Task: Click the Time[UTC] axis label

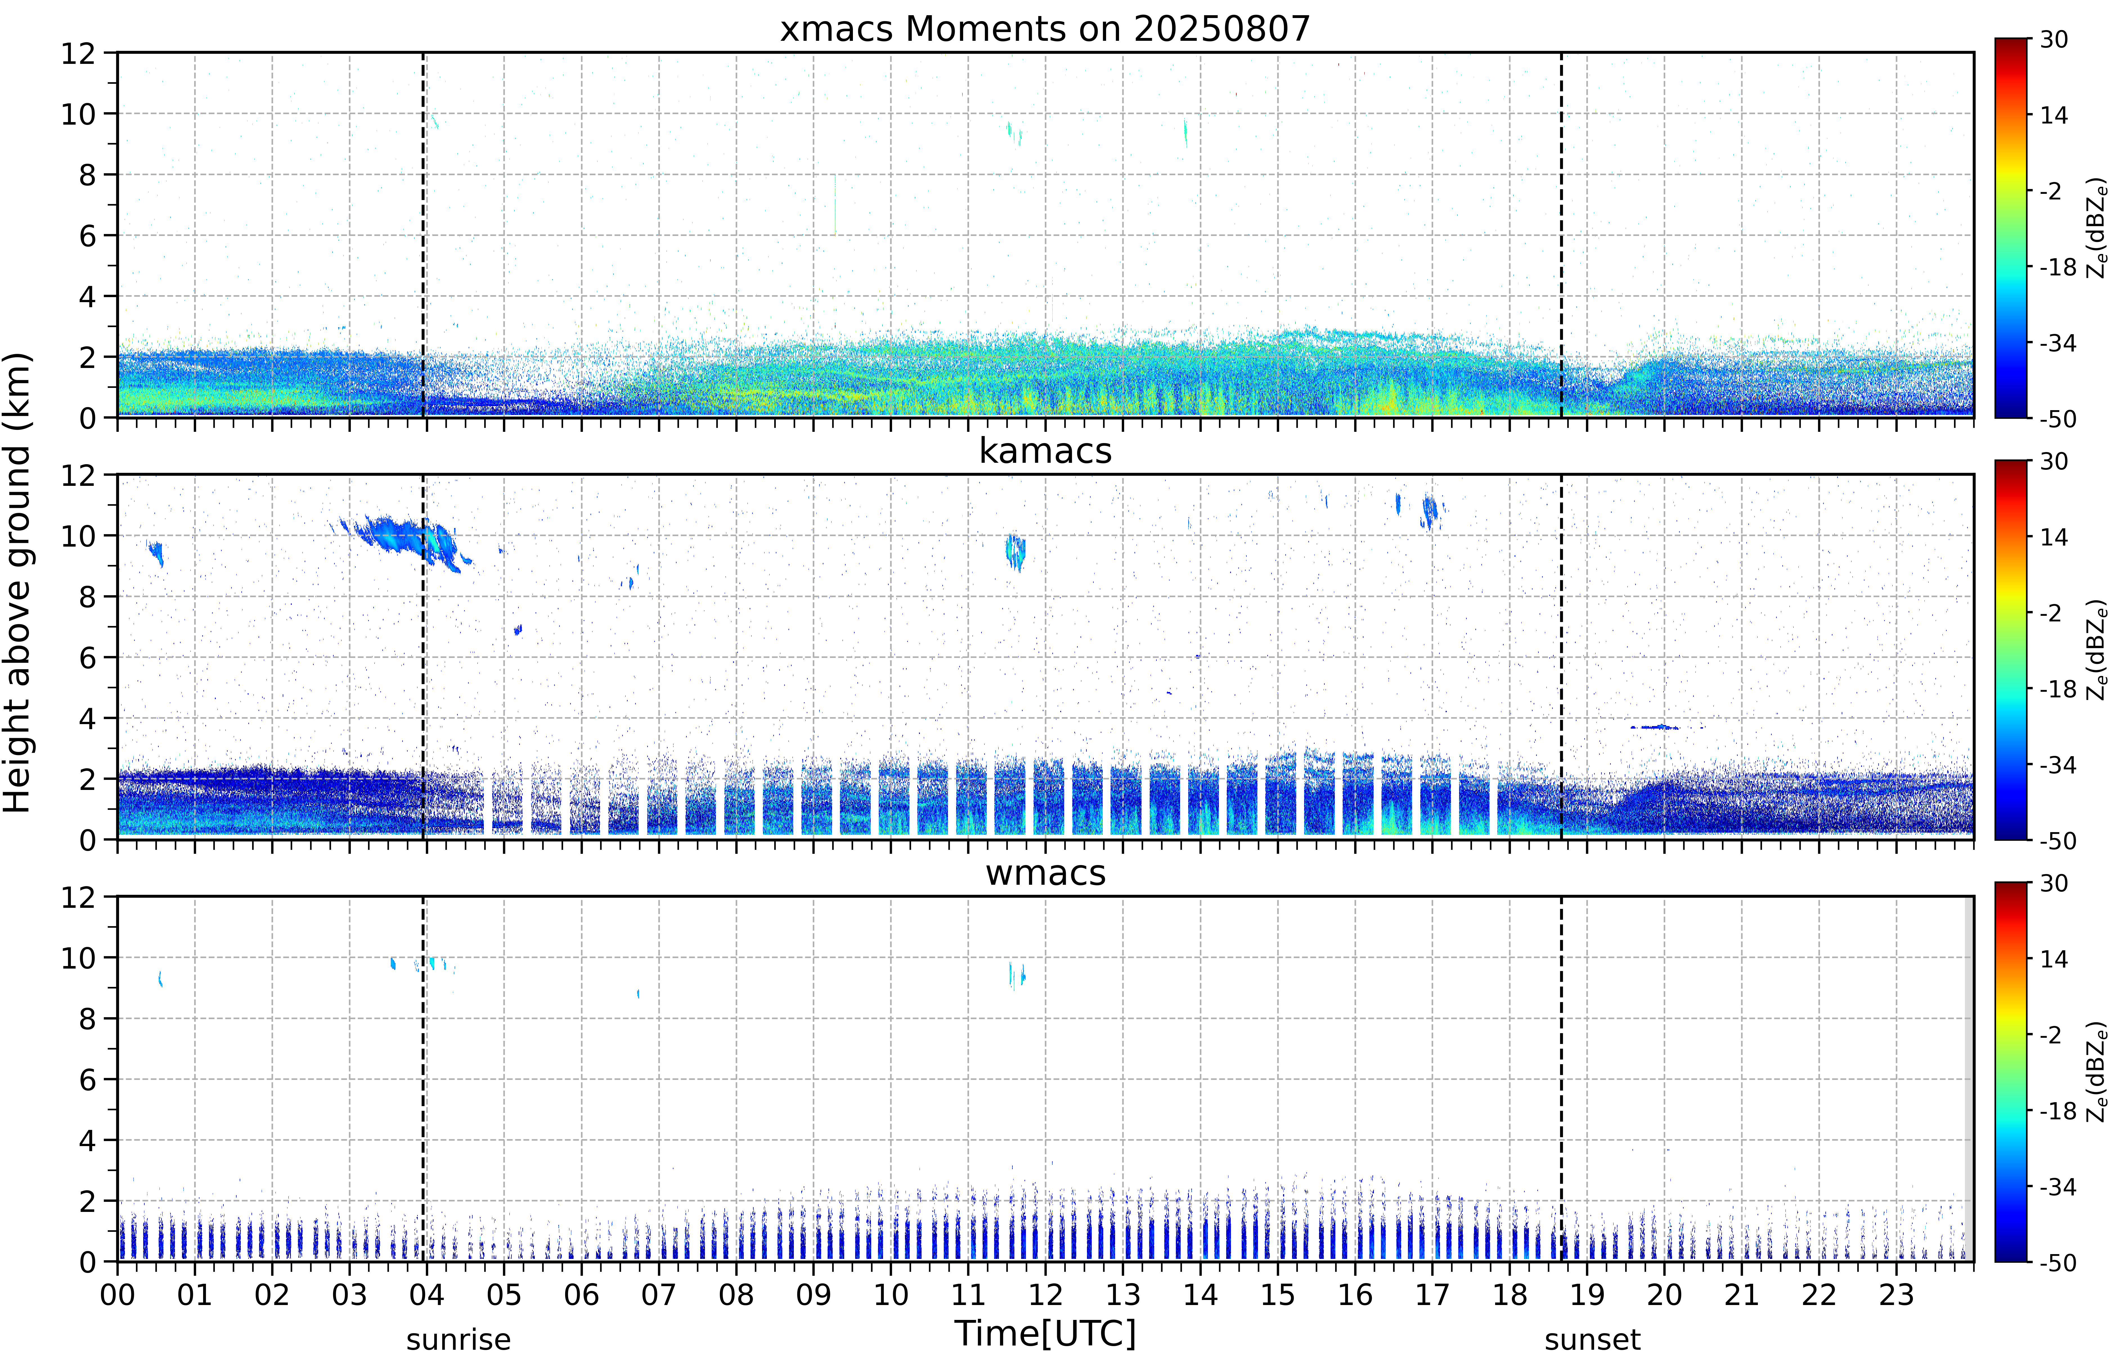Action: [1045, 1333]
